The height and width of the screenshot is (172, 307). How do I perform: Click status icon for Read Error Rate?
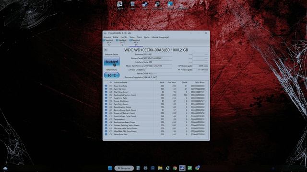click(x=106, y=86)
